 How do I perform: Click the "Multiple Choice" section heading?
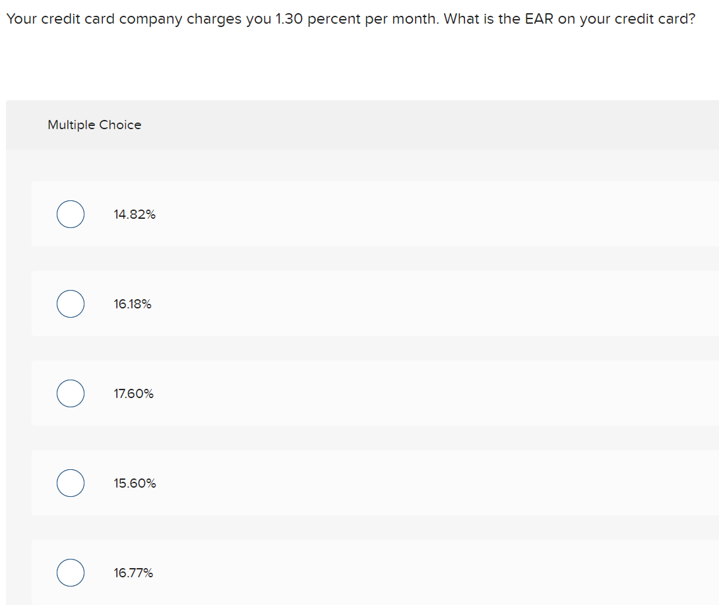point(94,125)
